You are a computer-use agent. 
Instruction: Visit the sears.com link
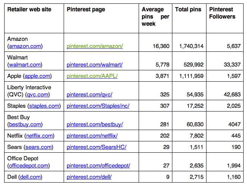pos(37,147)
